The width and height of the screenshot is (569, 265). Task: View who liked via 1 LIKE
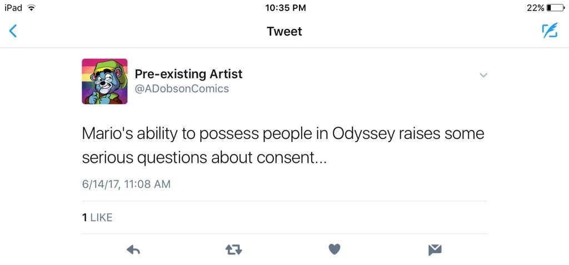(97, 218)
